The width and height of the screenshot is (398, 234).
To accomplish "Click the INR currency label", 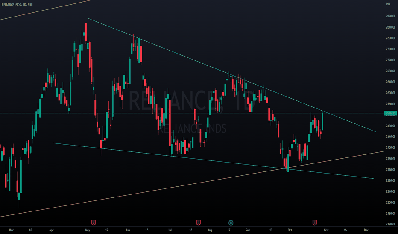I will (388, 4).
